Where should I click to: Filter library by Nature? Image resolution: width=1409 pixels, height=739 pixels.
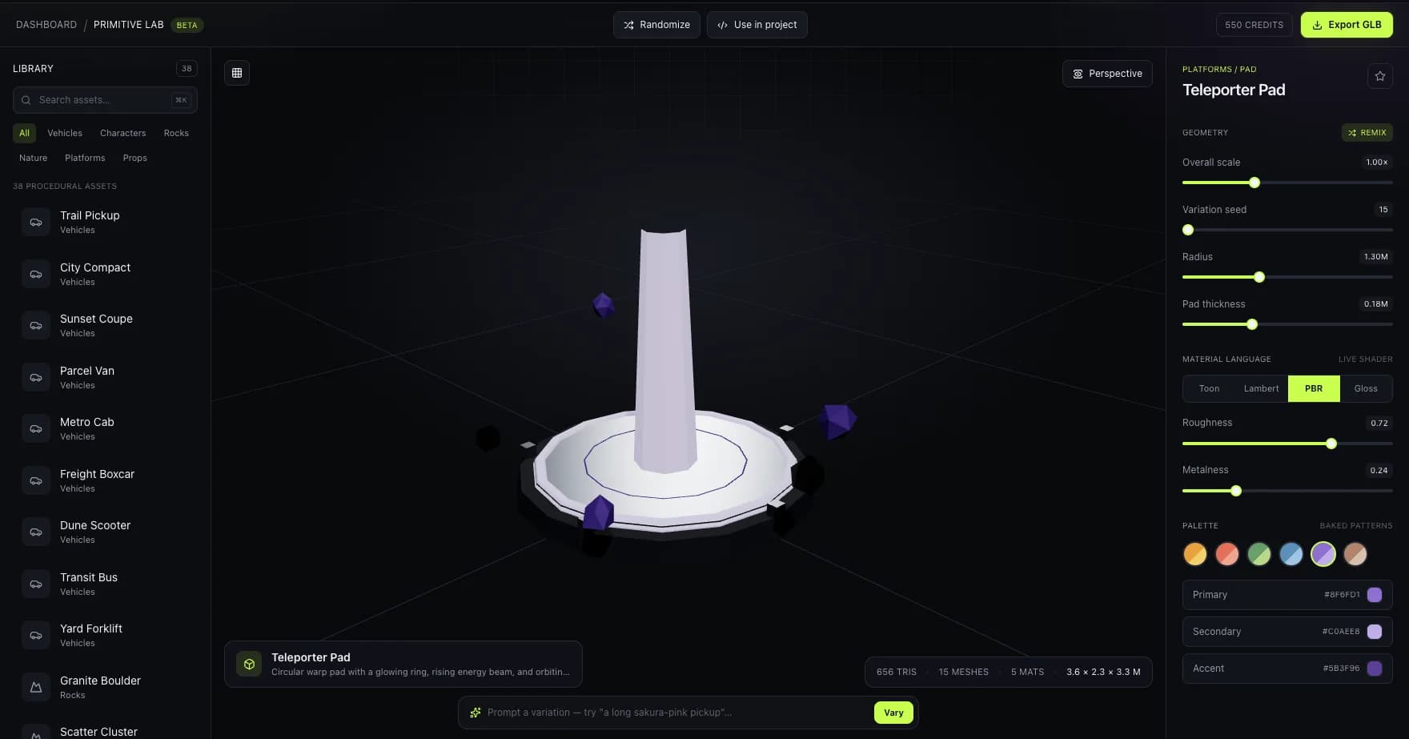(x=33, y=158)
